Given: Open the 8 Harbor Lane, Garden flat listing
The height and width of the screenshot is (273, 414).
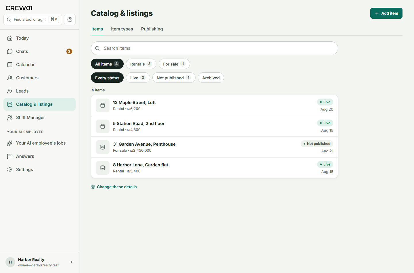Looking at the screenshot, I should tap(214, 168).
